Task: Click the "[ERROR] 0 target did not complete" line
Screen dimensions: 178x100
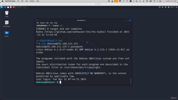Action: [59, 29]
